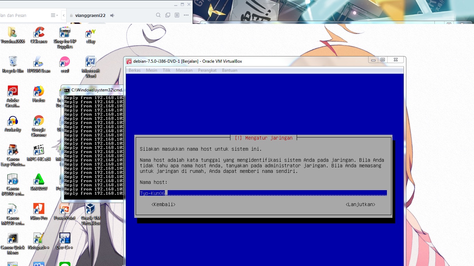The height and width of the screenshot is (266, 474).
Task: Open the eBay desktop shortcut
Action: coord(91,35)
